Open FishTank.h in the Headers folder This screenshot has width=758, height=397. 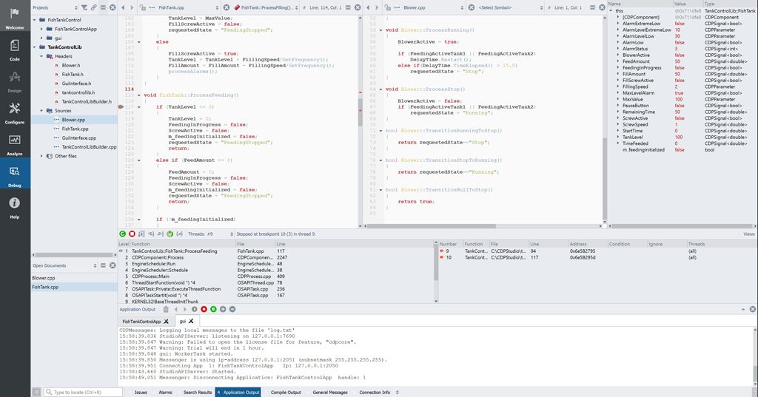(x=73, y=75)
